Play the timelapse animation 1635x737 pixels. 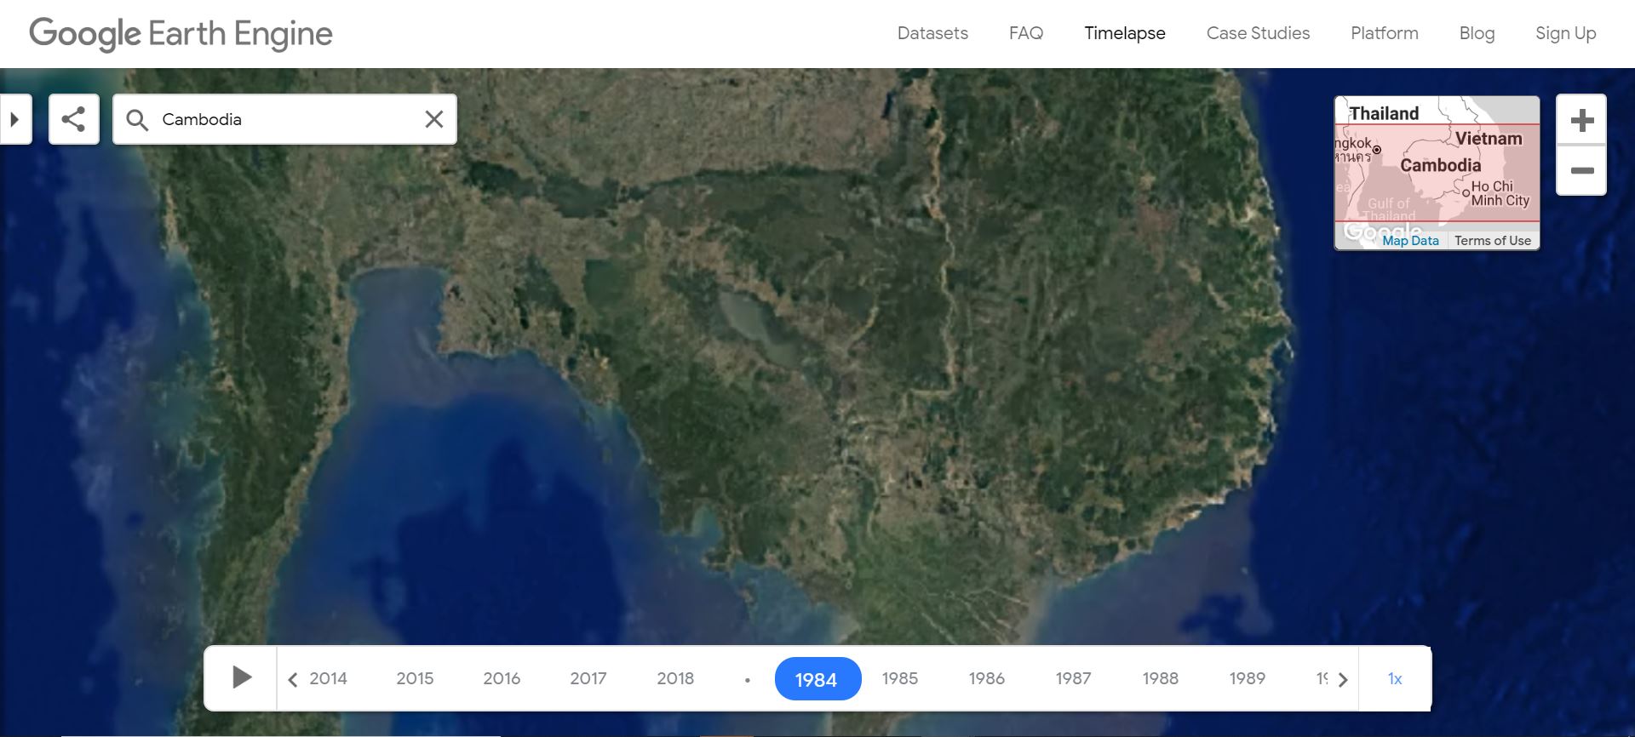click(242, 677)
